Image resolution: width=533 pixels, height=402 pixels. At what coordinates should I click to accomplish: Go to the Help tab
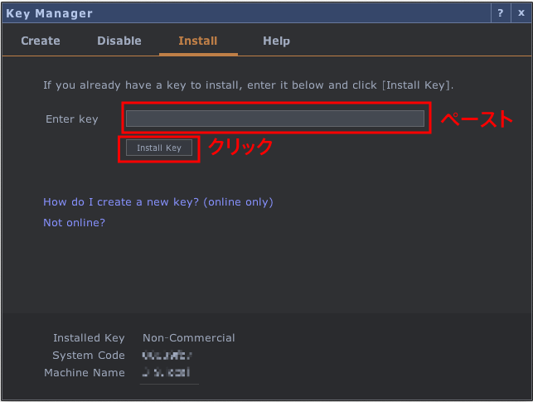[x=276, y=41]
